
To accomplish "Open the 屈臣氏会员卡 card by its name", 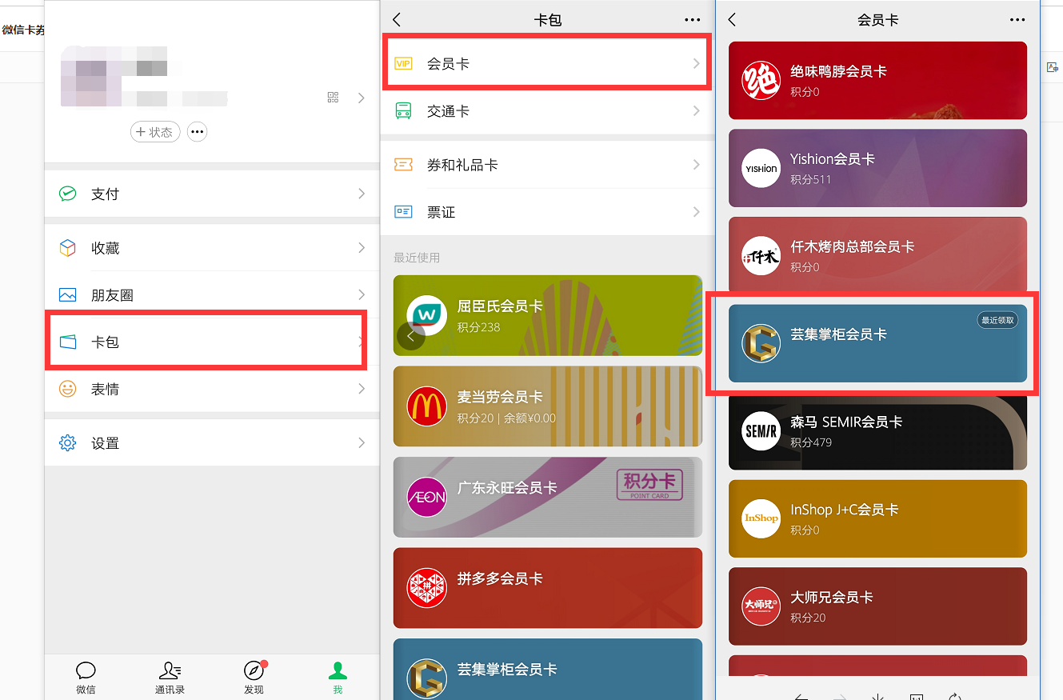I will click(500, 306).
